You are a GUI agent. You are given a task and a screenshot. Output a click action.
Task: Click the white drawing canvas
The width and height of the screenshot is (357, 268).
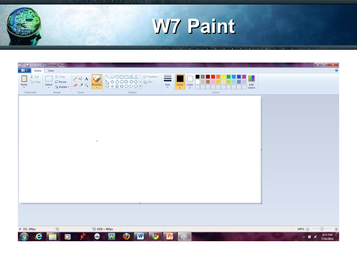coord(140,149)
